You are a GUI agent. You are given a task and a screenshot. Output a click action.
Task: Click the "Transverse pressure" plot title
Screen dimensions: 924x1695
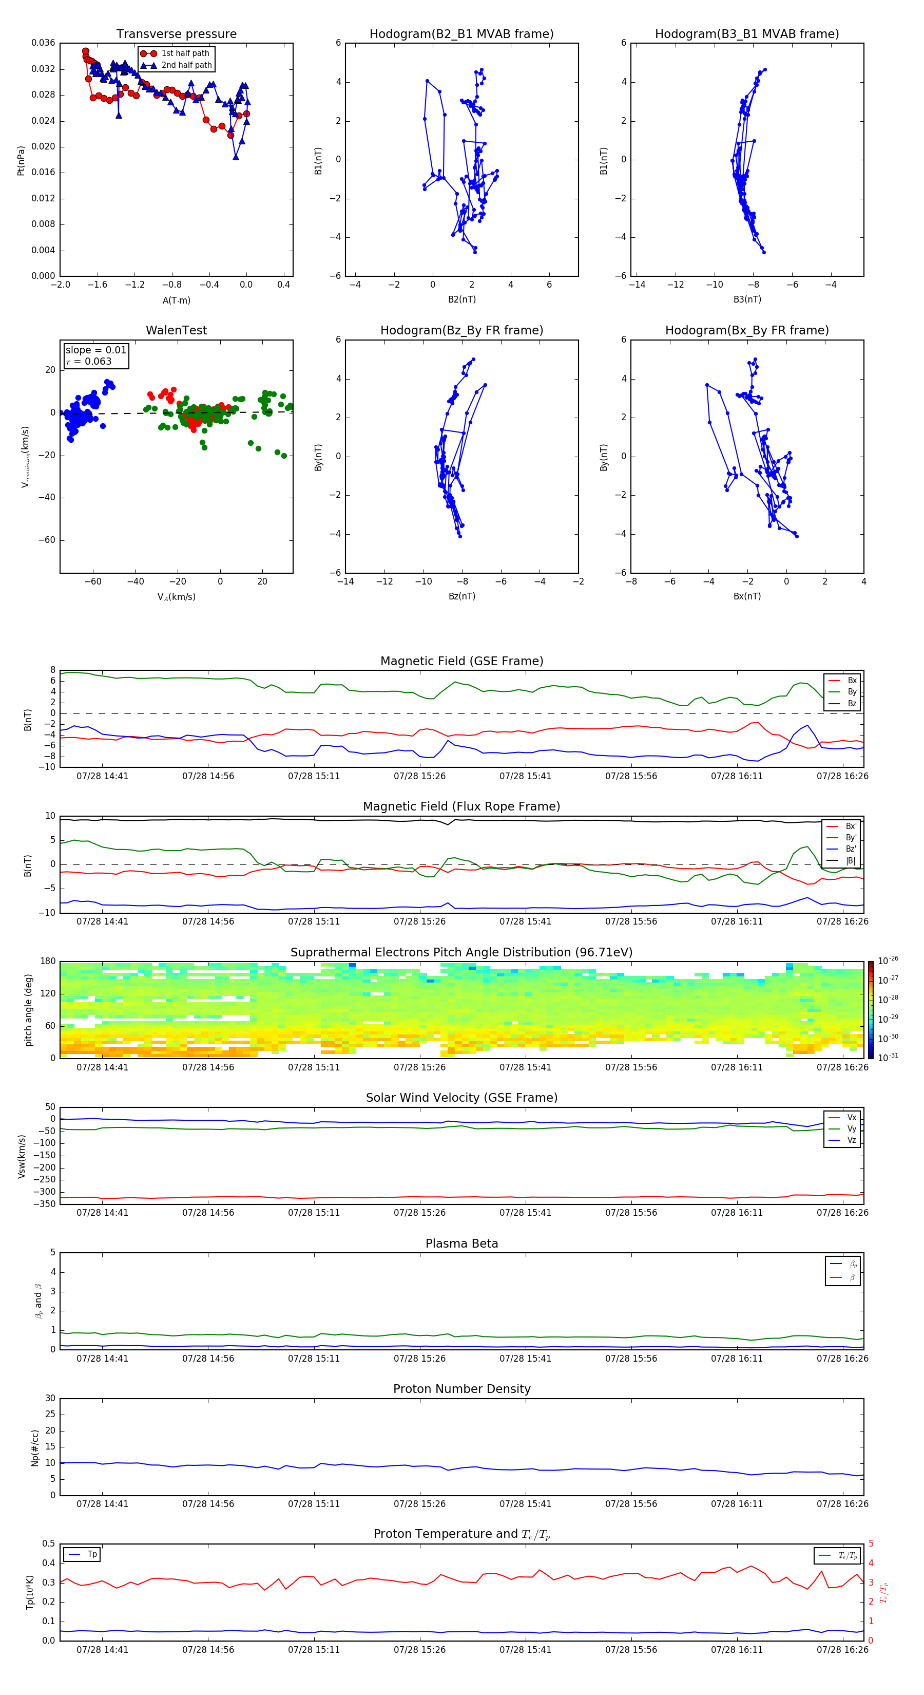point(176,34)
